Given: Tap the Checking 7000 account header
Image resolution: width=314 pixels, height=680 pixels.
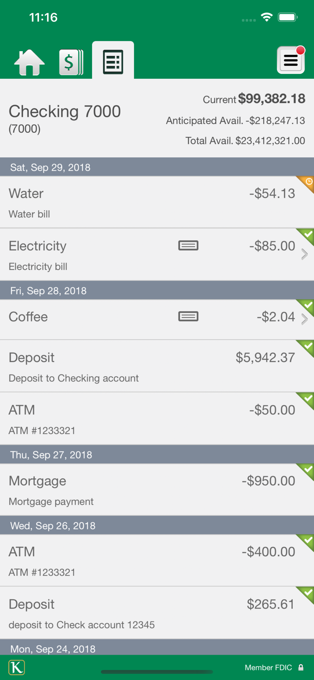Looking at the screenshot, I should (64, 112).
